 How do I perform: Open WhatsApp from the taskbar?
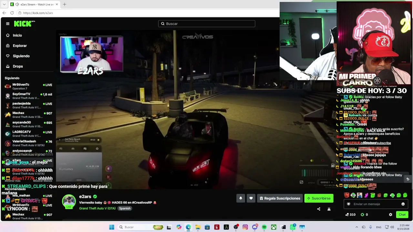(x=293, y=227)
